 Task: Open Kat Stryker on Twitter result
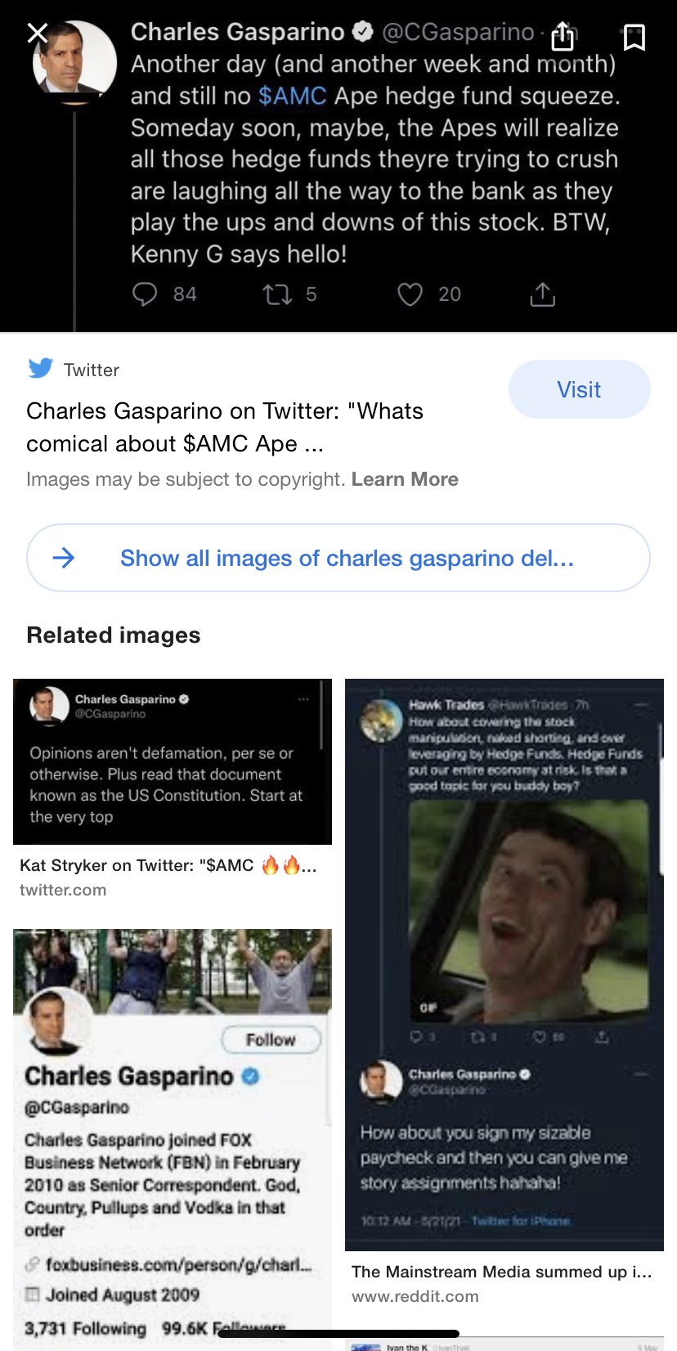(x=168, y=865)
